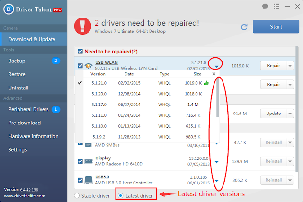Click Reinstall for AMD SMBus driver
The width and height of the screenshot is (303, 202).
[274, 142]
